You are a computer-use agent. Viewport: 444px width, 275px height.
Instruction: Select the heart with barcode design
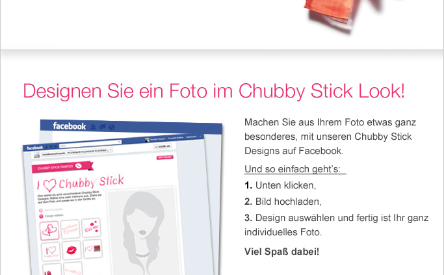coord(93,248)
